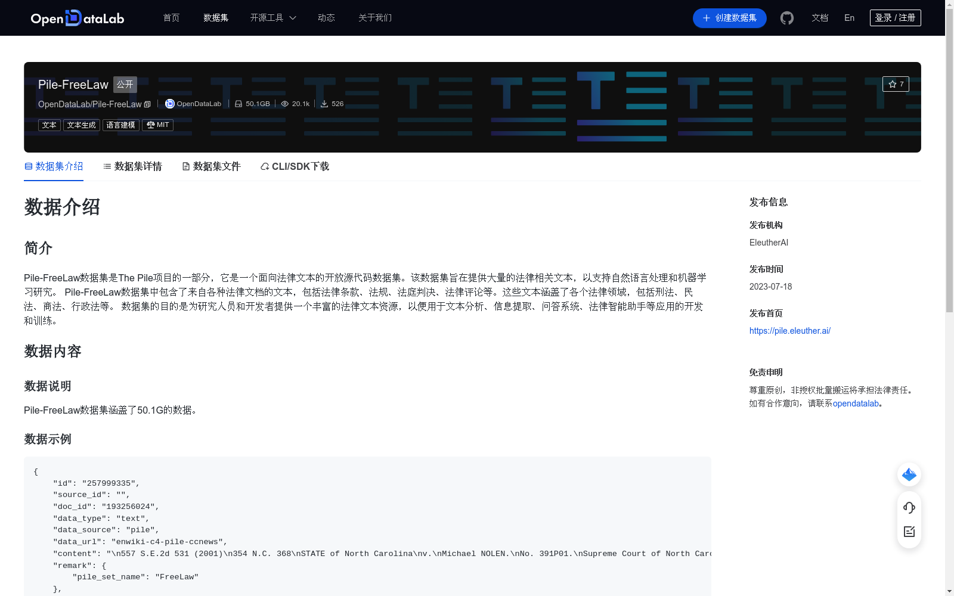Switch to the 数据集详情 tab
The width and height of the screenshot is (954, 596).
point(132,166)
